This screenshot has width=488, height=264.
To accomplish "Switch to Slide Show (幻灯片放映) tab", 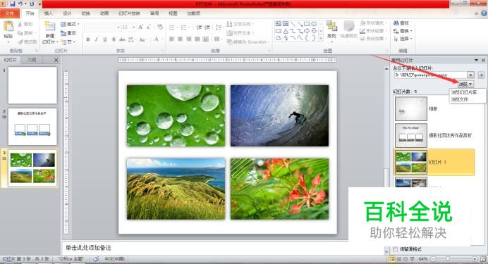I will click(x=129, y=13).
